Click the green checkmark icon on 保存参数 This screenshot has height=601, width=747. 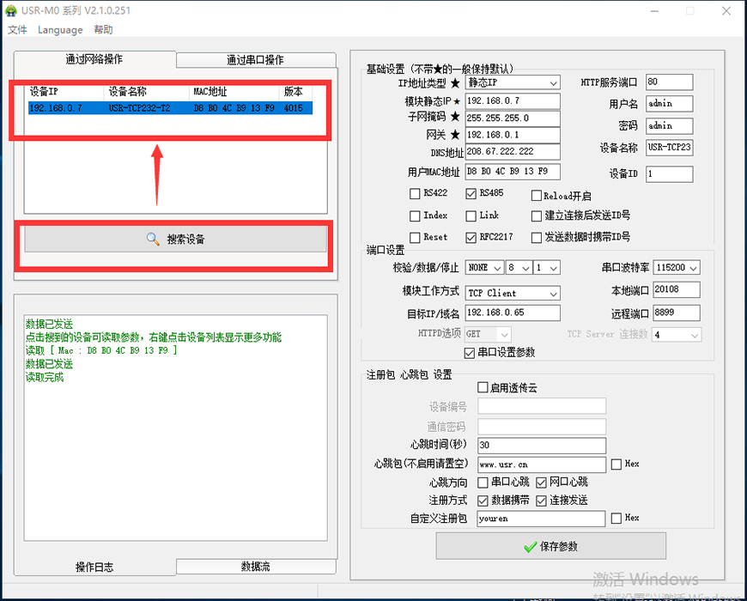pos(530,547)
